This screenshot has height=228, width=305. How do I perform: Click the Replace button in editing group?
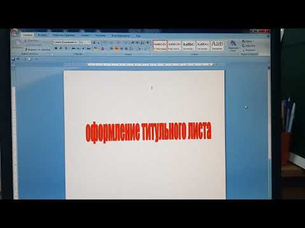(249, 46)
